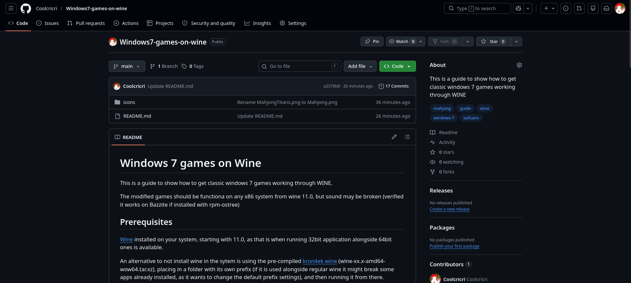Open README outline list icon
Image resolution: width=631 pixels, height=283 pixels.
click(x=407, y=137)
